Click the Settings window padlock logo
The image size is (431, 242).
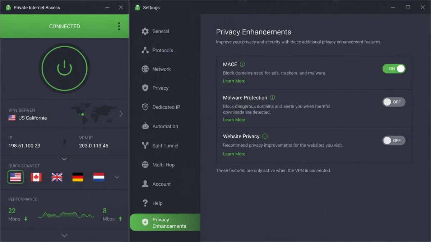(138, 8)
